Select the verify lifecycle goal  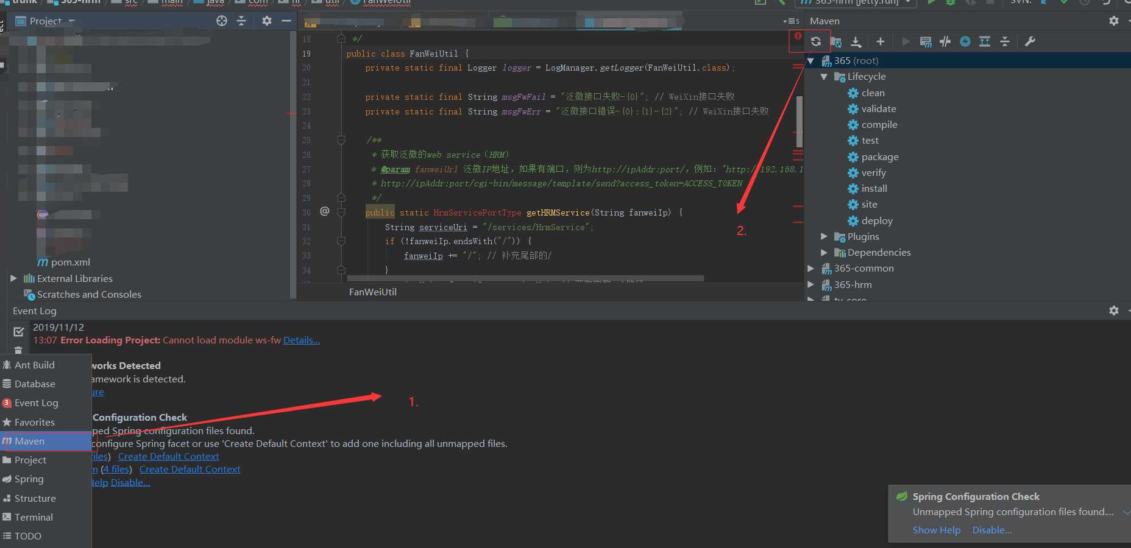tap(873, 172)
